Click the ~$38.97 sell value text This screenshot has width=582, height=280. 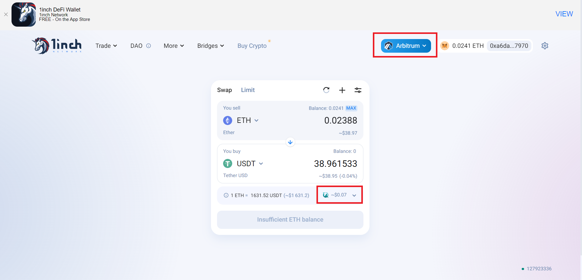[x=348, y=133]
